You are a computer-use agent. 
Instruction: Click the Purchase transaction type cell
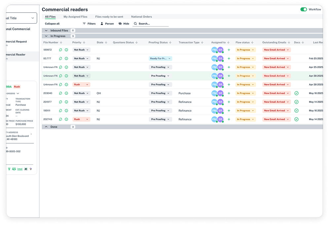[184, 93]
